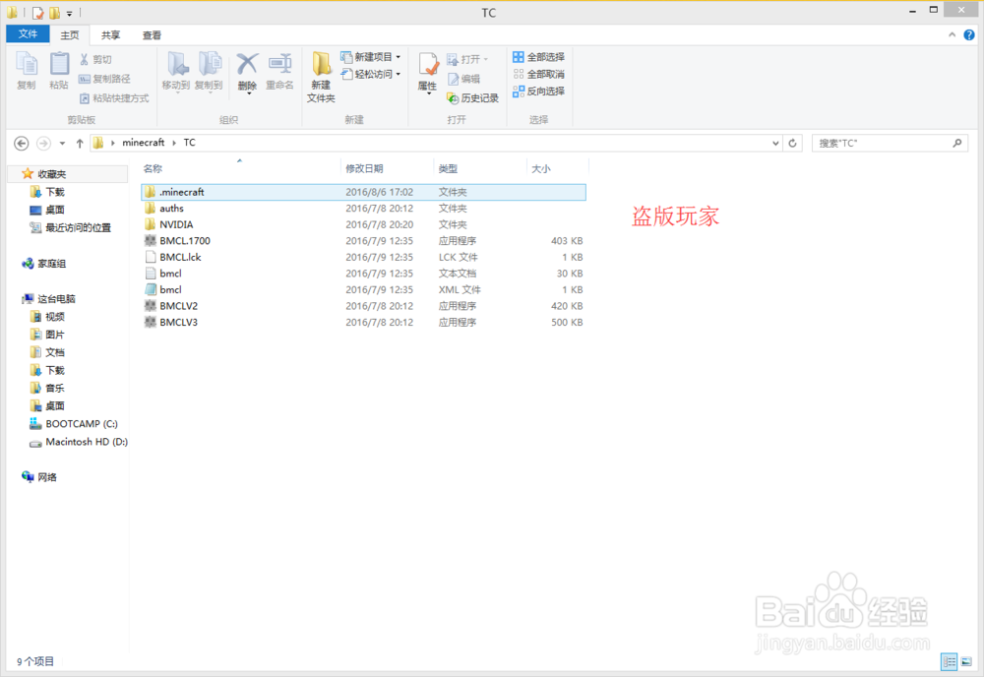Select the BMCLV2 application in file list

pos(178,306)
